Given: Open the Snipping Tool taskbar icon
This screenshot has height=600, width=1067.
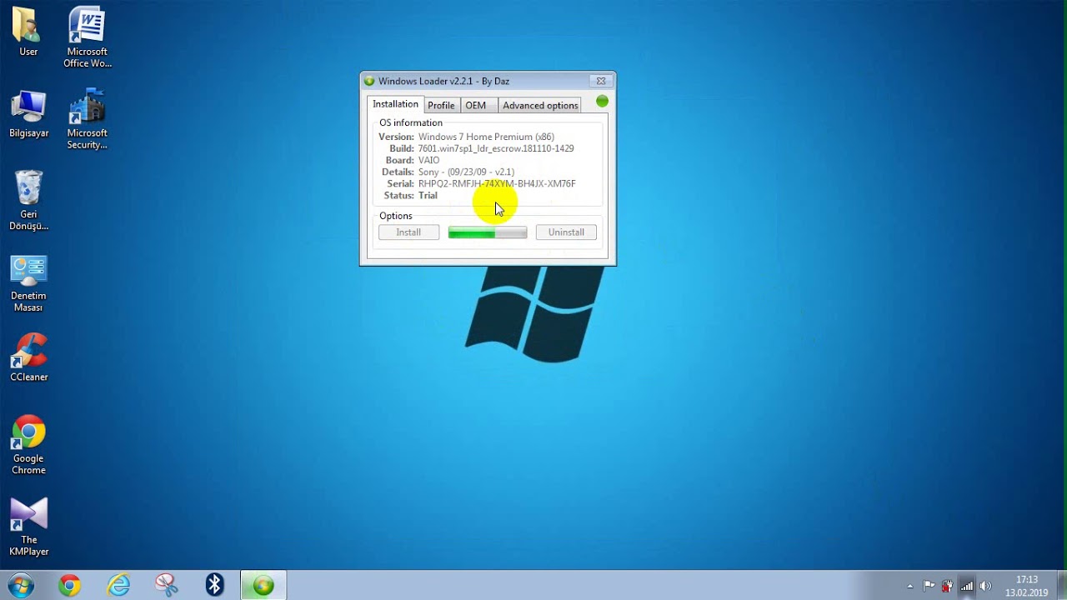Looking at the screenshot, I should point(167,585).
